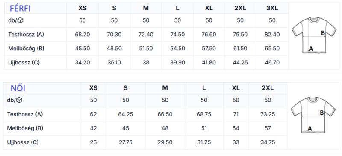The image size is (342, 156).
Task: Select the 44.25 sleeve length cell
Action: 240,63
